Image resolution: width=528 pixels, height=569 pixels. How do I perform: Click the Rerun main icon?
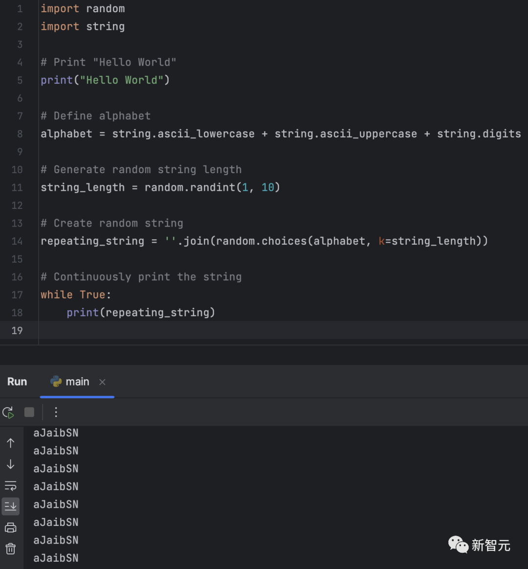click(8, 412)
